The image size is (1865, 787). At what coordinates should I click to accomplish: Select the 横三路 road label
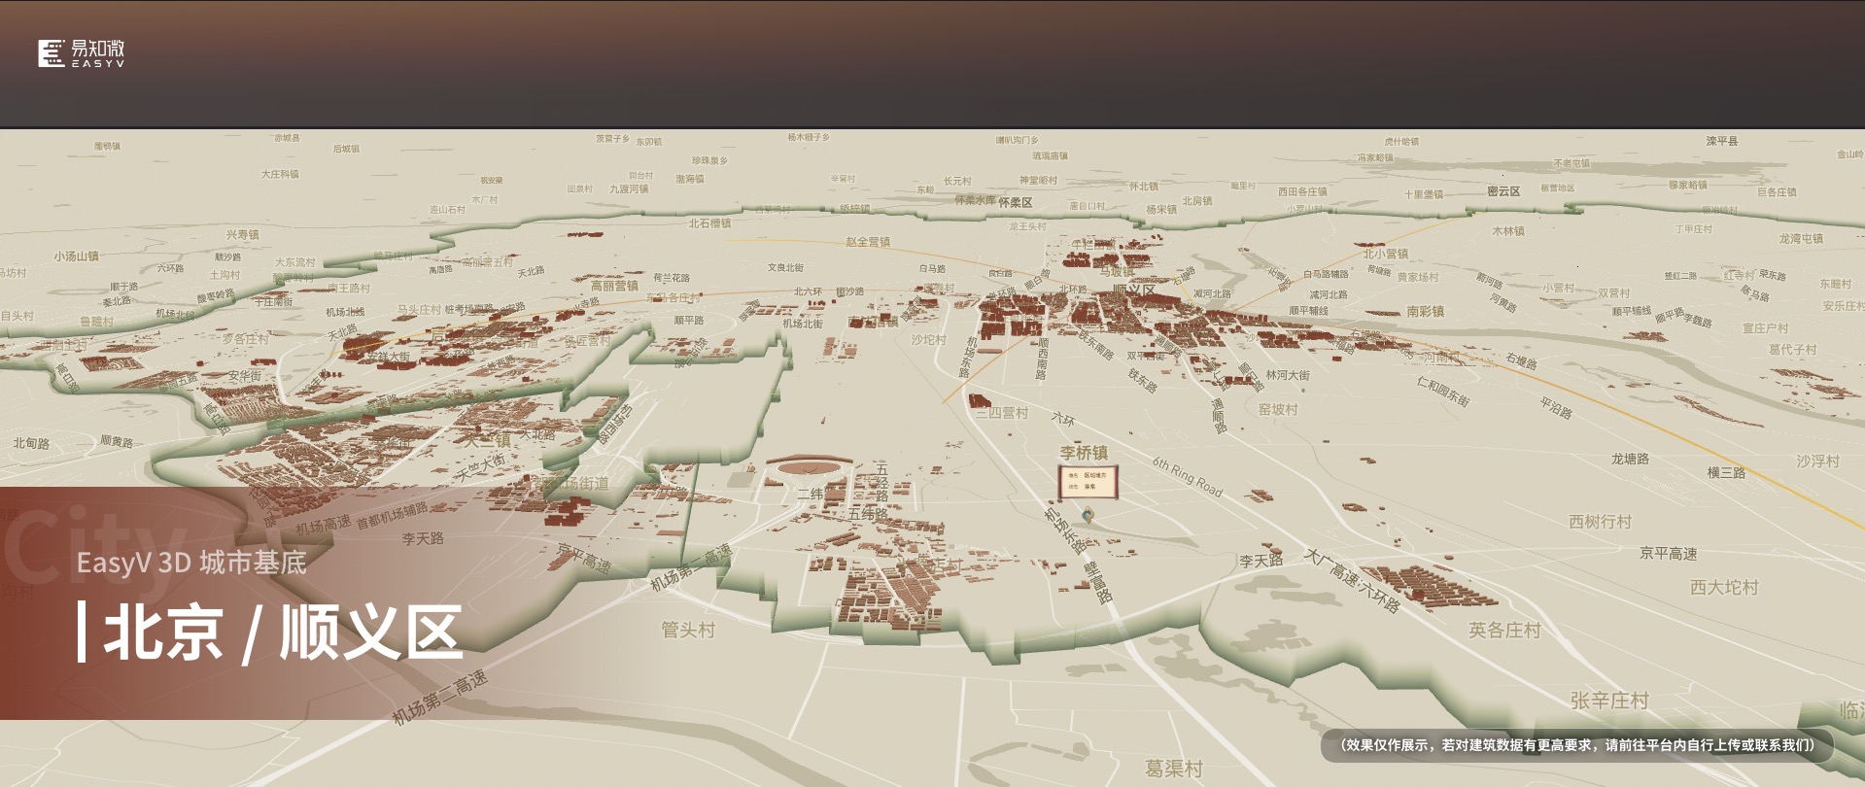(x=1726, y=472)
